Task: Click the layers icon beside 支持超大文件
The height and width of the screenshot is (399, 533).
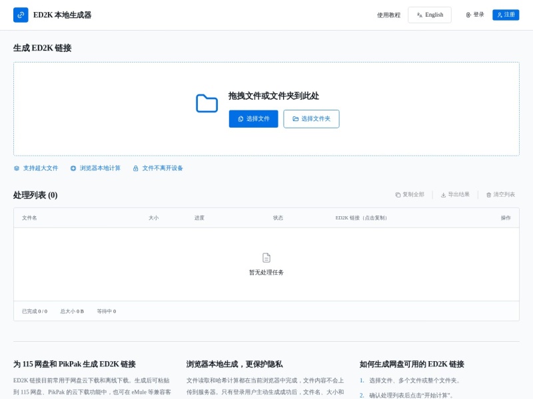Action: coord(16,168)
